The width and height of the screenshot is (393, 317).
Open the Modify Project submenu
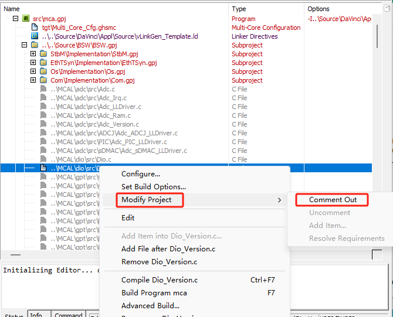(147, 200)
